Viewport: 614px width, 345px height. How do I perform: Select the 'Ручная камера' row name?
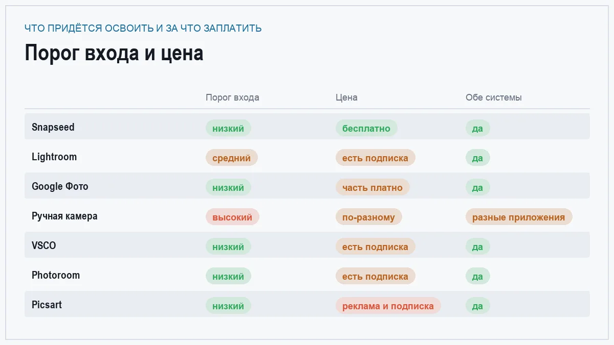(64, 216)
